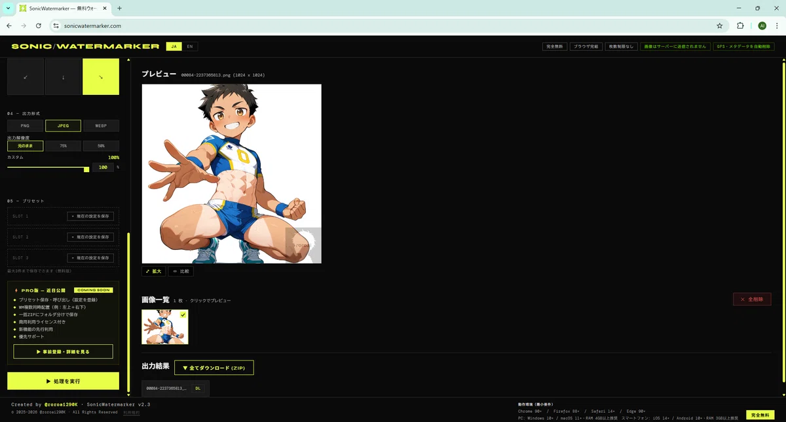This screenshot has height=422, width=786.
Task: Click the sidebar vertical scrollbar
Action: point(128,313)
